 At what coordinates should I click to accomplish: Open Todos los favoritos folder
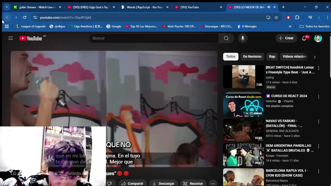pyautogui.click(x=314, y=26)
